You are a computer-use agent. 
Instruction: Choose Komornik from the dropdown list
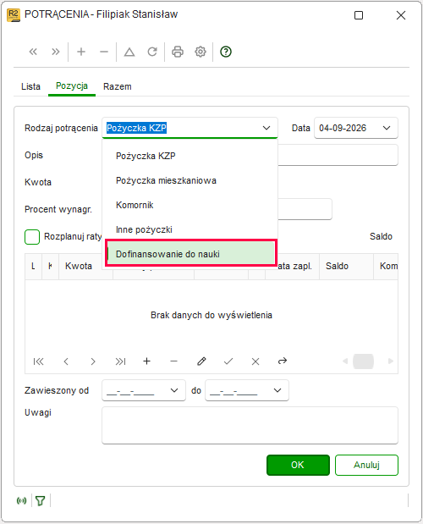coord(190,205)
